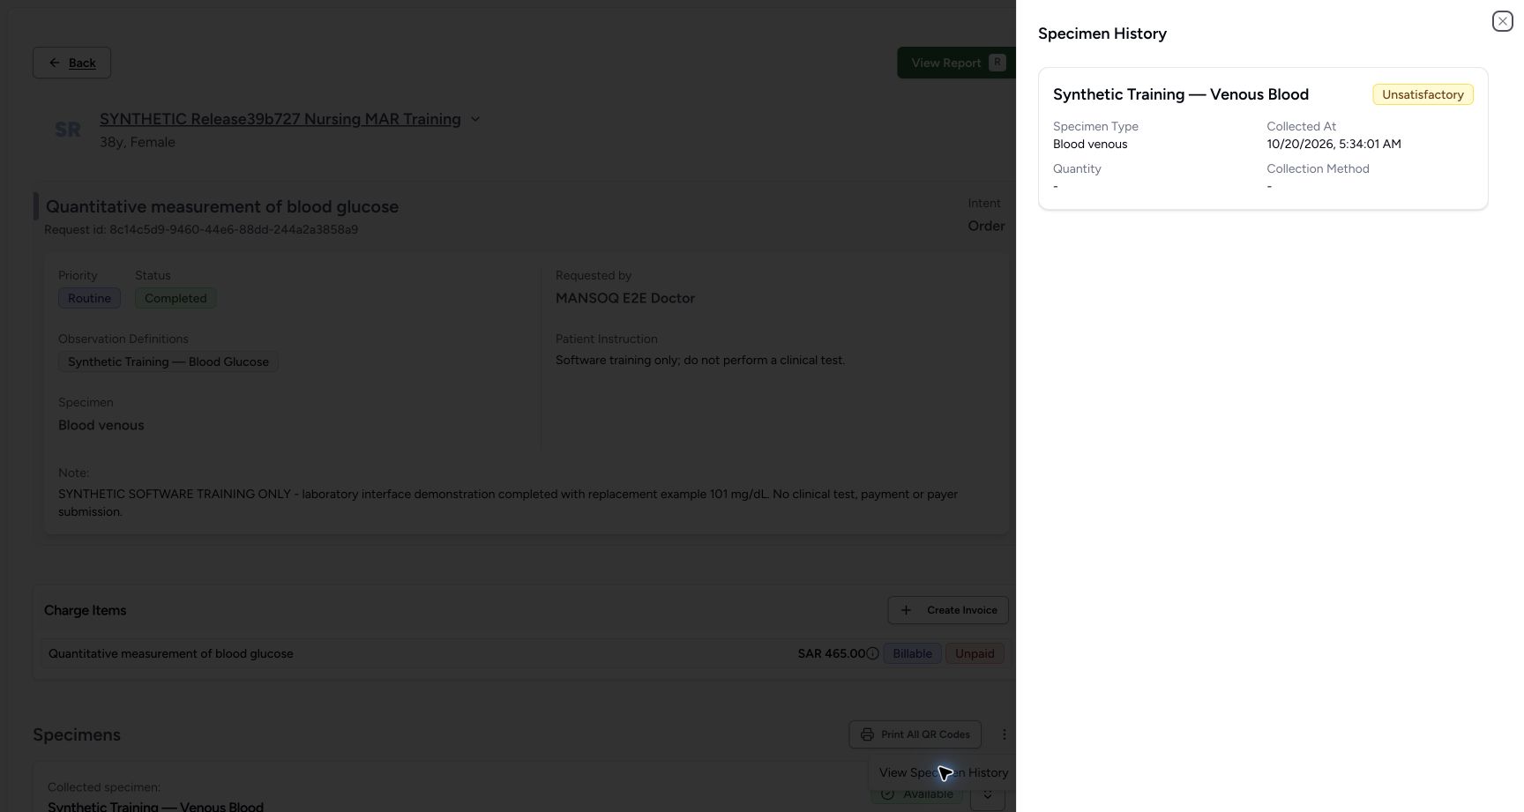Expand the collected specimen chevron
Screen dimensions: 1524x812
[x=988, y=794]
